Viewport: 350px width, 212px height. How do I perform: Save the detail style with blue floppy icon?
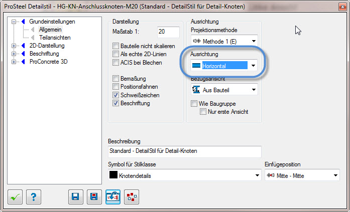tap(76, 197)
